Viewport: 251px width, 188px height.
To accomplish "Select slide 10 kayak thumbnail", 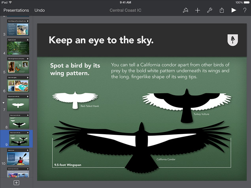I will (18, 157).
